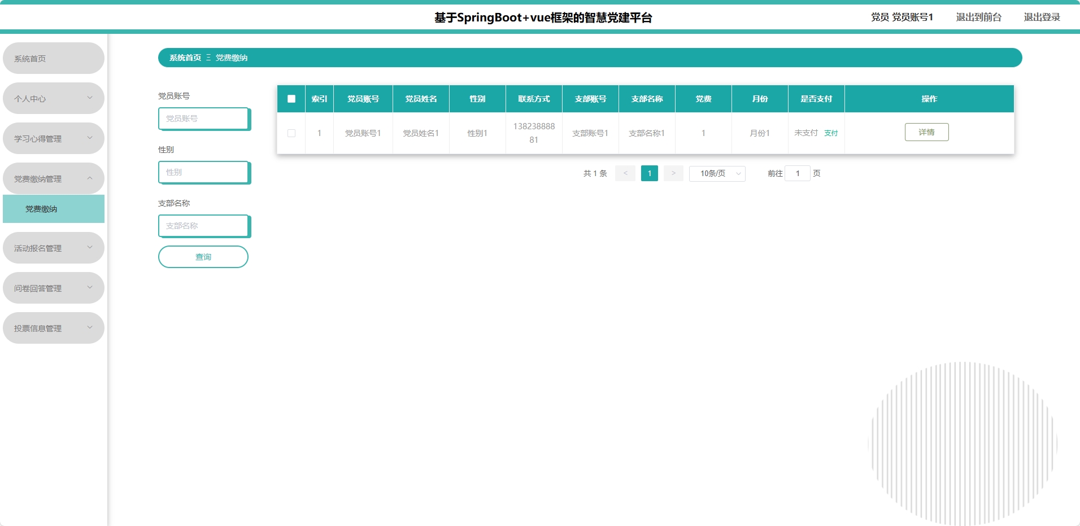The width and height of the screenshot is (1080, 526).
Task: Click the phone number 13823888881 cell
Action: [534, 133]
